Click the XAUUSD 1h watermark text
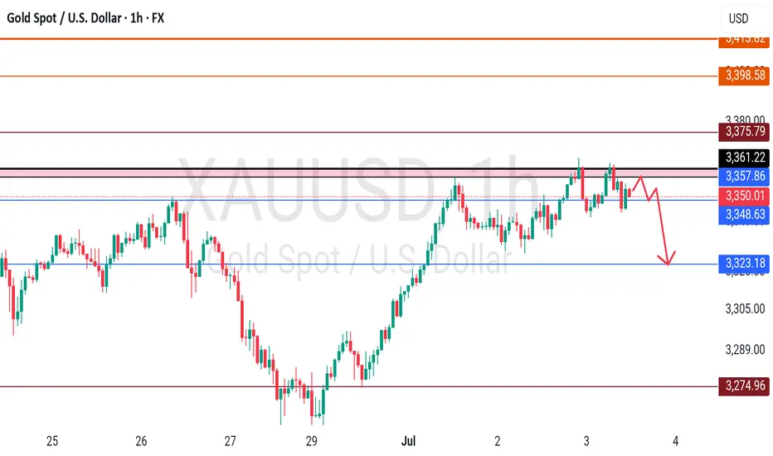773x456 pixels. (359, 190)
